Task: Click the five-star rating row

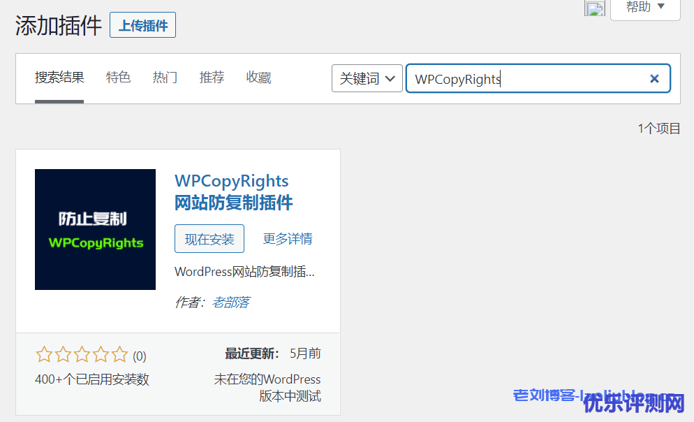Action: (x=82, y=355)
